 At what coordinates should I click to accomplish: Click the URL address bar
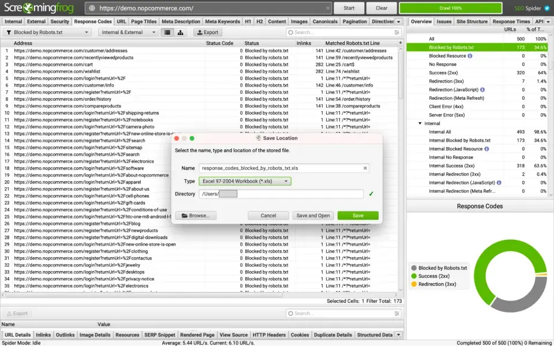pos(208,8)
